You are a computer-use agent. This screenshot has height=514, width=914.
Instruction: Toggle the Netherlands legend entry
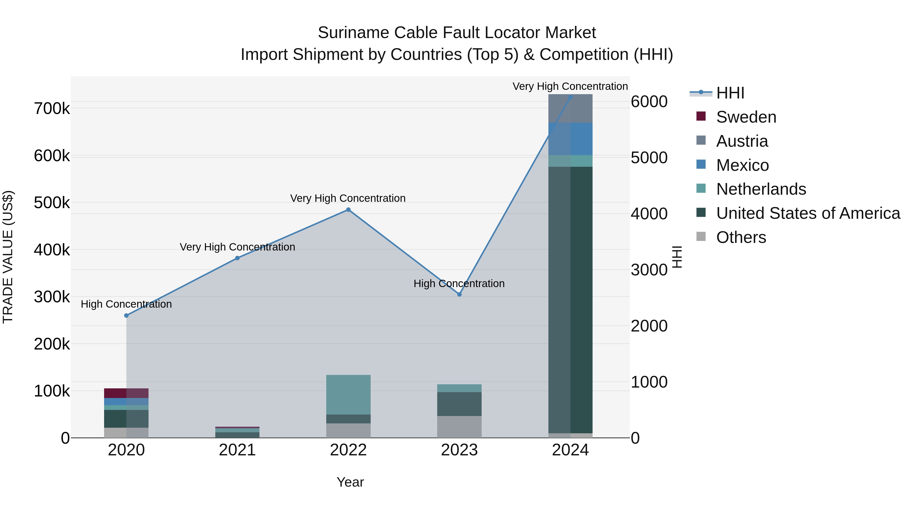[x=751, y=189]
